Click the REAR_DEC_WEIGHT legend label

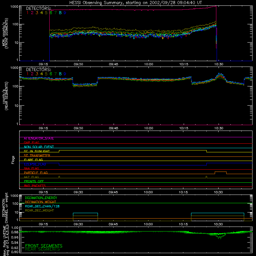coord(39,211)
